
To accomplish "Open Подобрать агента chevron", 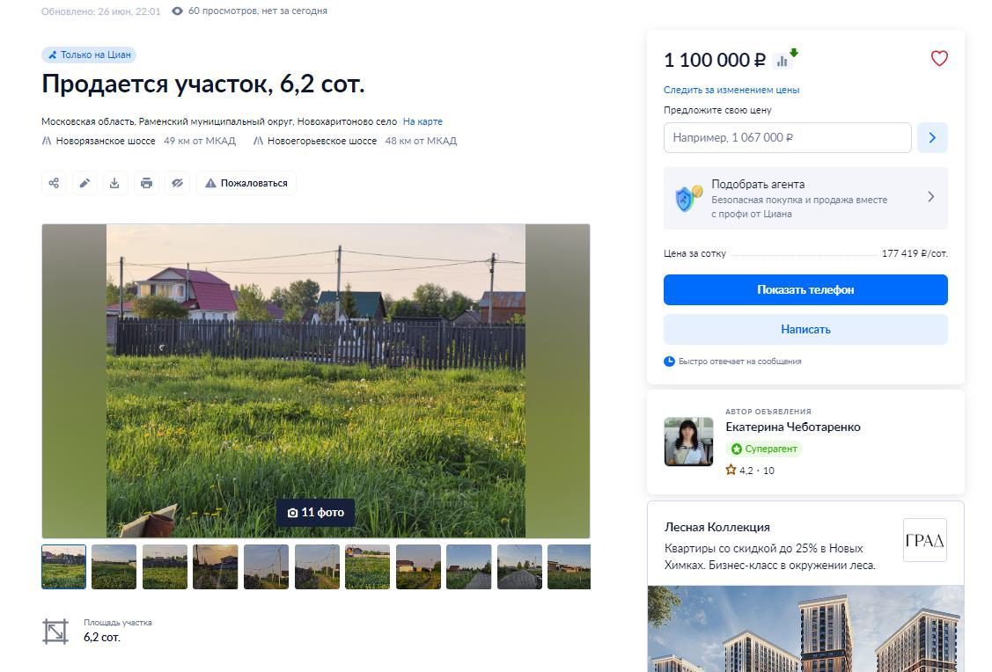I will click(930, 197).
